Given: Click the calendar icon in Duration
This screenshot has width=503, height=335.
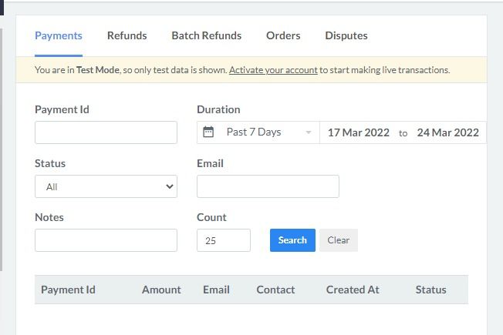Looking at the screenshot, I should point(208,132).
